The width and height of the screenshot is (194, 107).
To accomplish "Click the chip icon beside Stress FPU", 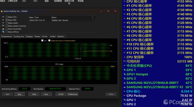I will tap(3, 20).
